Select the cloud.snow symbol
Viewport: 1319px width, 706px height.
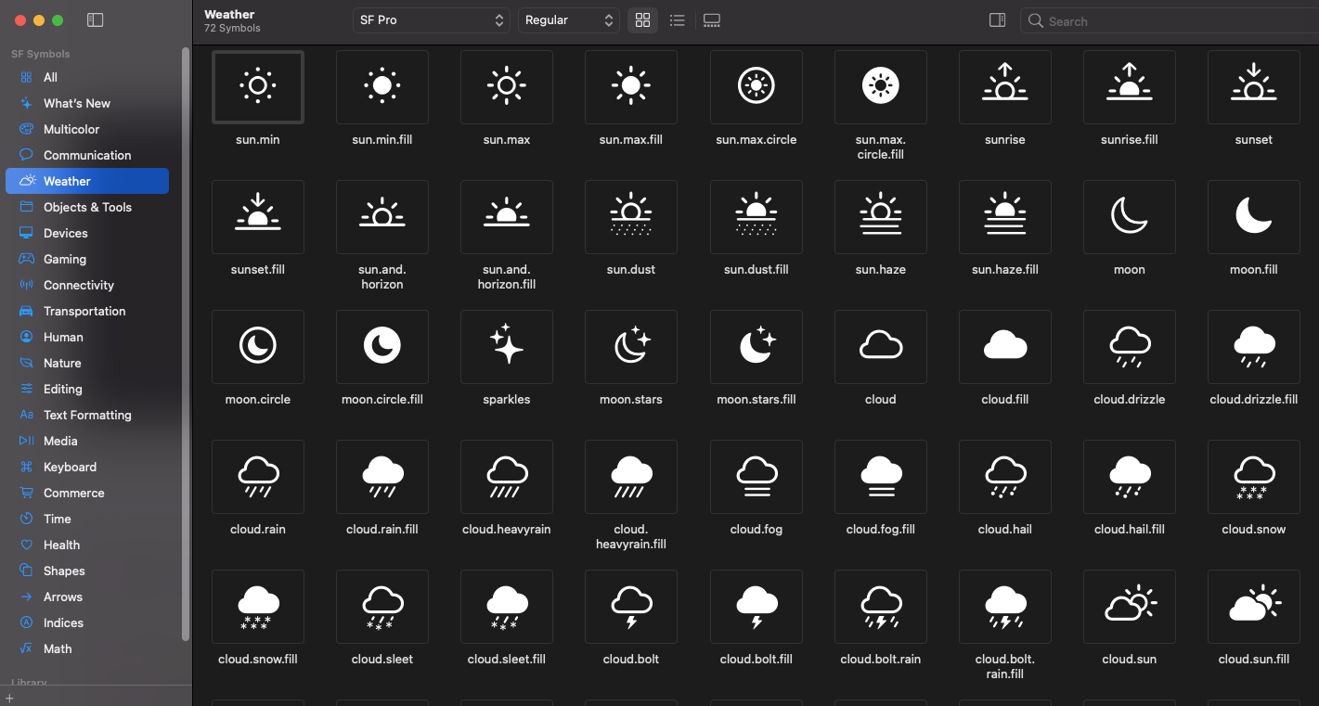[x=1254, y=477]
